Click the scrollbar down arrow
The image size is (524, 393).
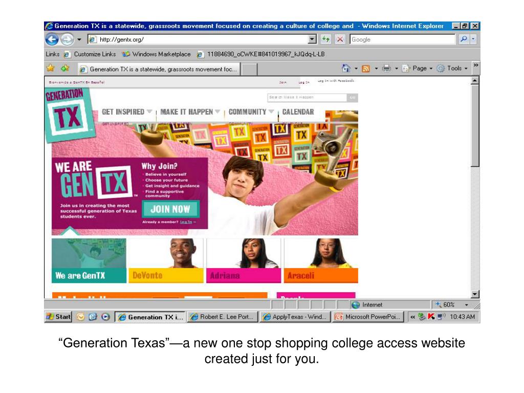(x=475, y=294)
